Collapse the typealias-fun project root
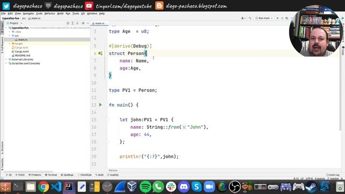Image resolution: width=345 pixels, height=194 pixels. pos(6,28)
